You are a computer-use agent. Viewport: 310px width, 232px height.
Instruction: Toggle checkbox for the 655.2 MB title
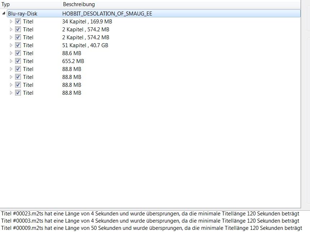coord(18,61)
